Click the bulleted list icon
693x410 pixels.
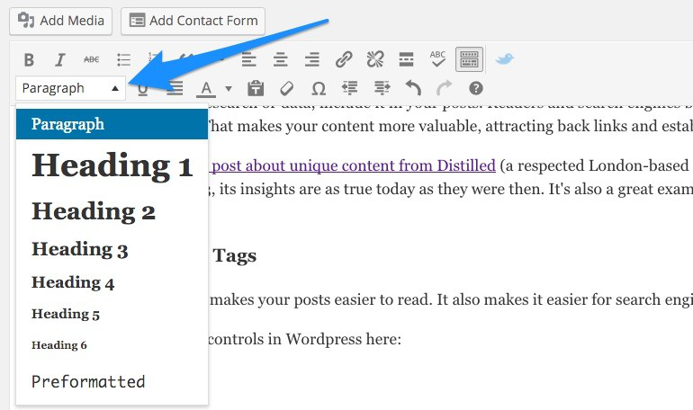click(x=123, y=60)
